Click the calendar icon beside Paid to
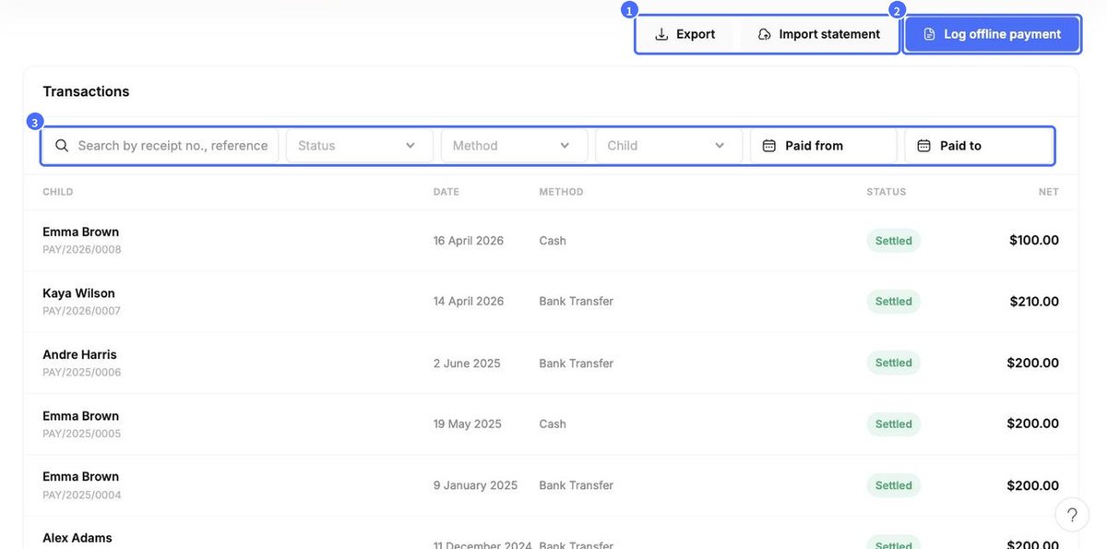The image size is (1107, 549). [924, 146]
